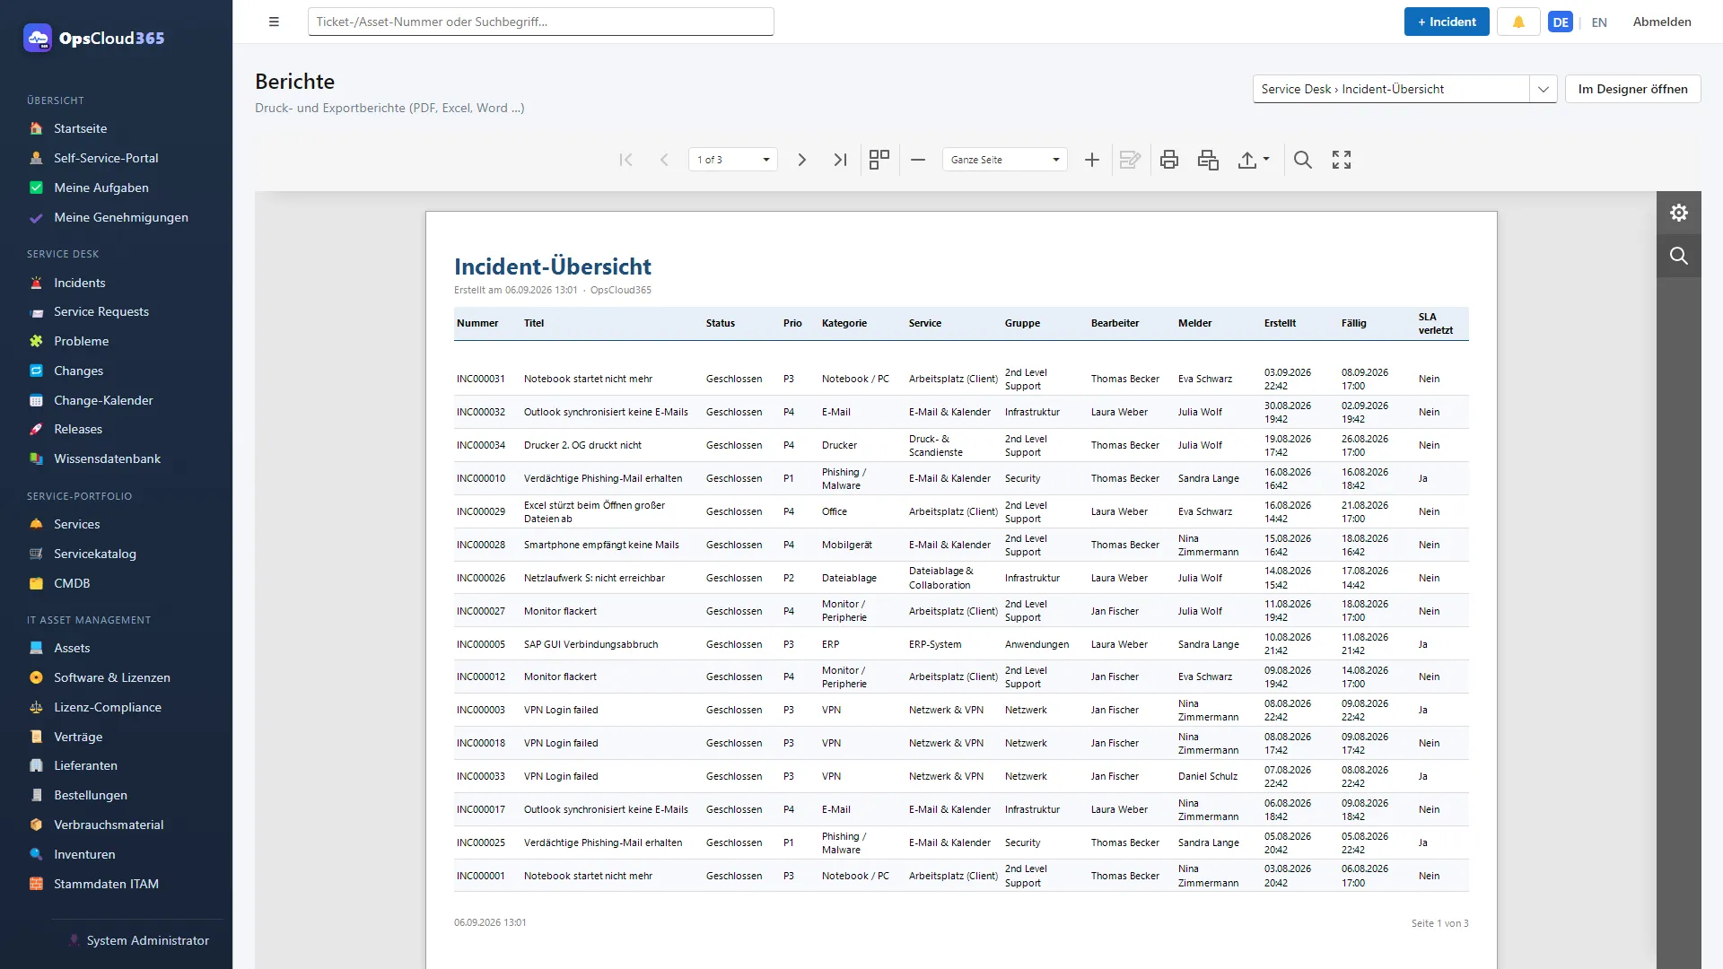Click Im Designer öffnen button
This screenshot has height=969, width=1723.
pos(1632,89)
